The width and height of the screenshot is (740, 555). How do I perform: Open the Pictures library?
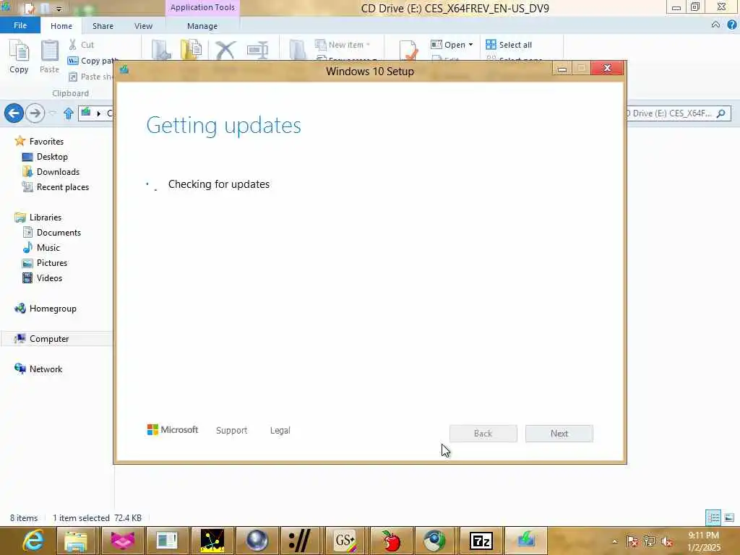[45, 263]
